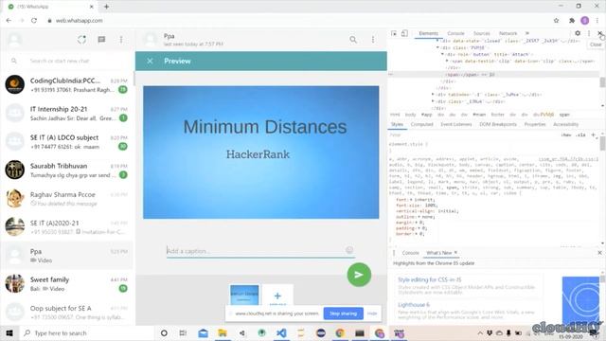606x341 pixels.
Task: Select the Minimum Distances thumbnail
Action: pos(244,295)
